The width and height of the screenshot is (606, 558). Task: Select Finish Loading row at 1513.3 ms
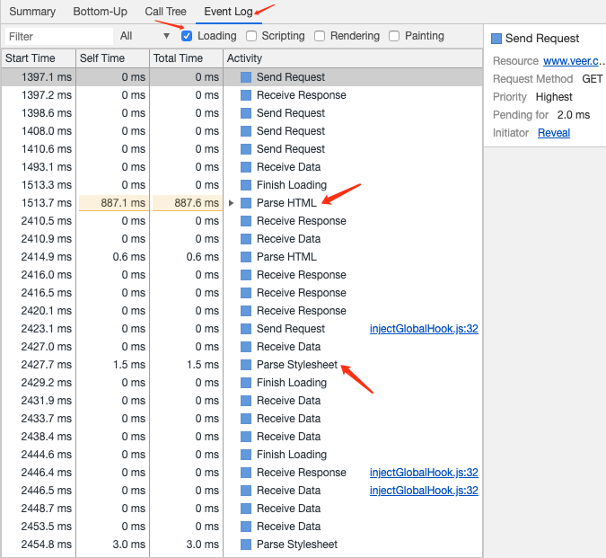pos(242,185)
